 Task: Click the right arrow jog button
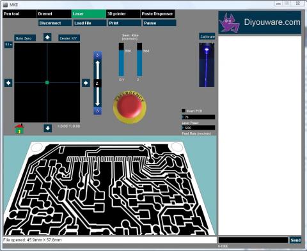86,83
